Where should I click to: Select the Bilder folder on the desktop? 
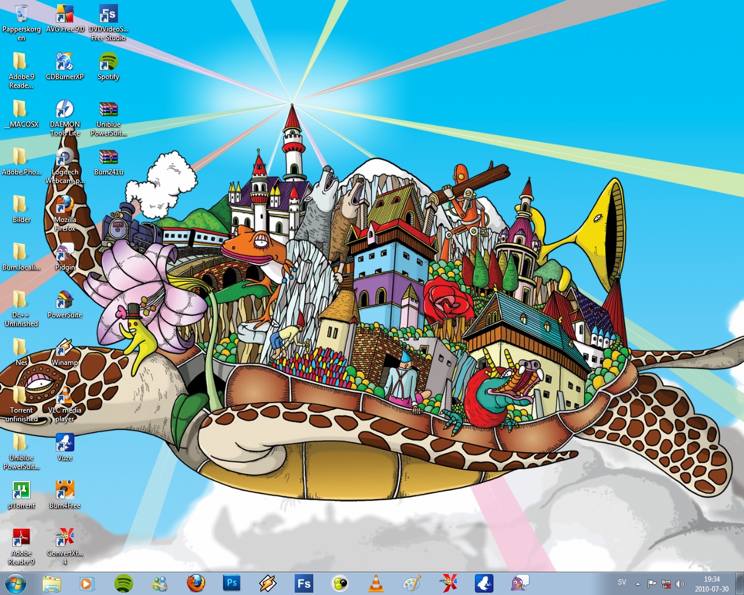point(22,205)
